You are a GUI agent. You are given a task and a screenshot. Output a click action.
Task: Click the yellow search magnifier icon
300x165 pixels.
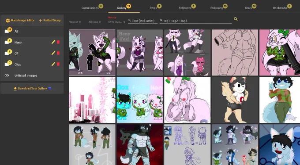236,19
